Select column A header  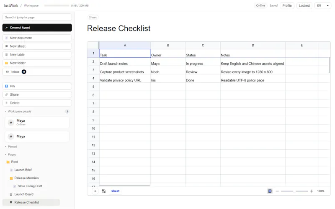pyautogui.click(x=125, y=46)
